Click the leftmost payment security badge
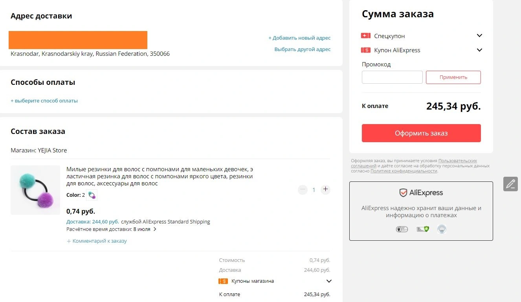521x302 pixels. (x=402, y=229)
